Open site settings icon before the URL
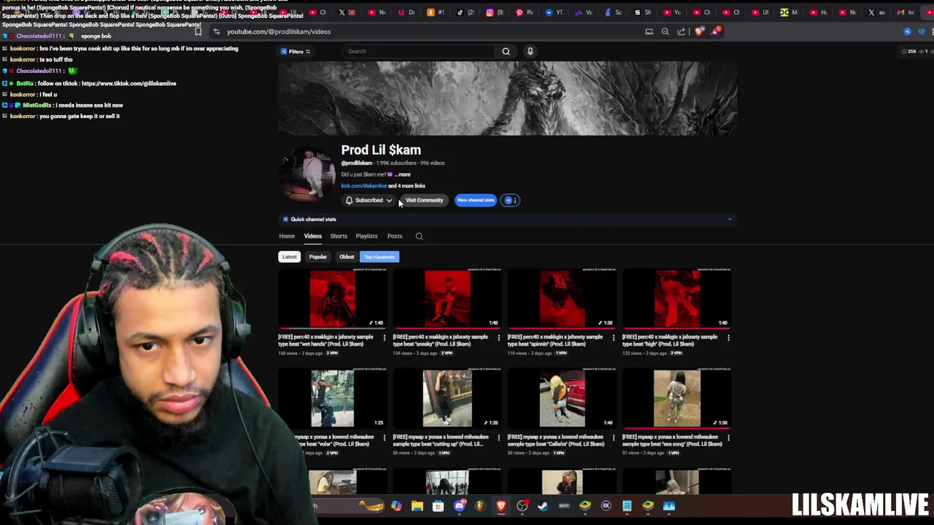 coord(217,31)
